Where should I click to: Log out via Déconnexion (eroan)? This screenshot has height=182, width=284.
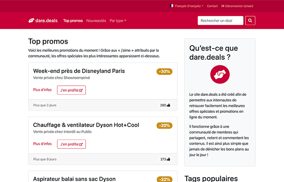pyautogui.click(x=237, y=6)
